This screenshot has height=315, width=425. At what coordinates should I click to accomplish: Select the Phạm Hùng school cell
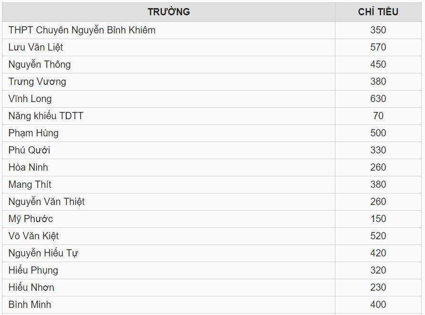point(33,133)
